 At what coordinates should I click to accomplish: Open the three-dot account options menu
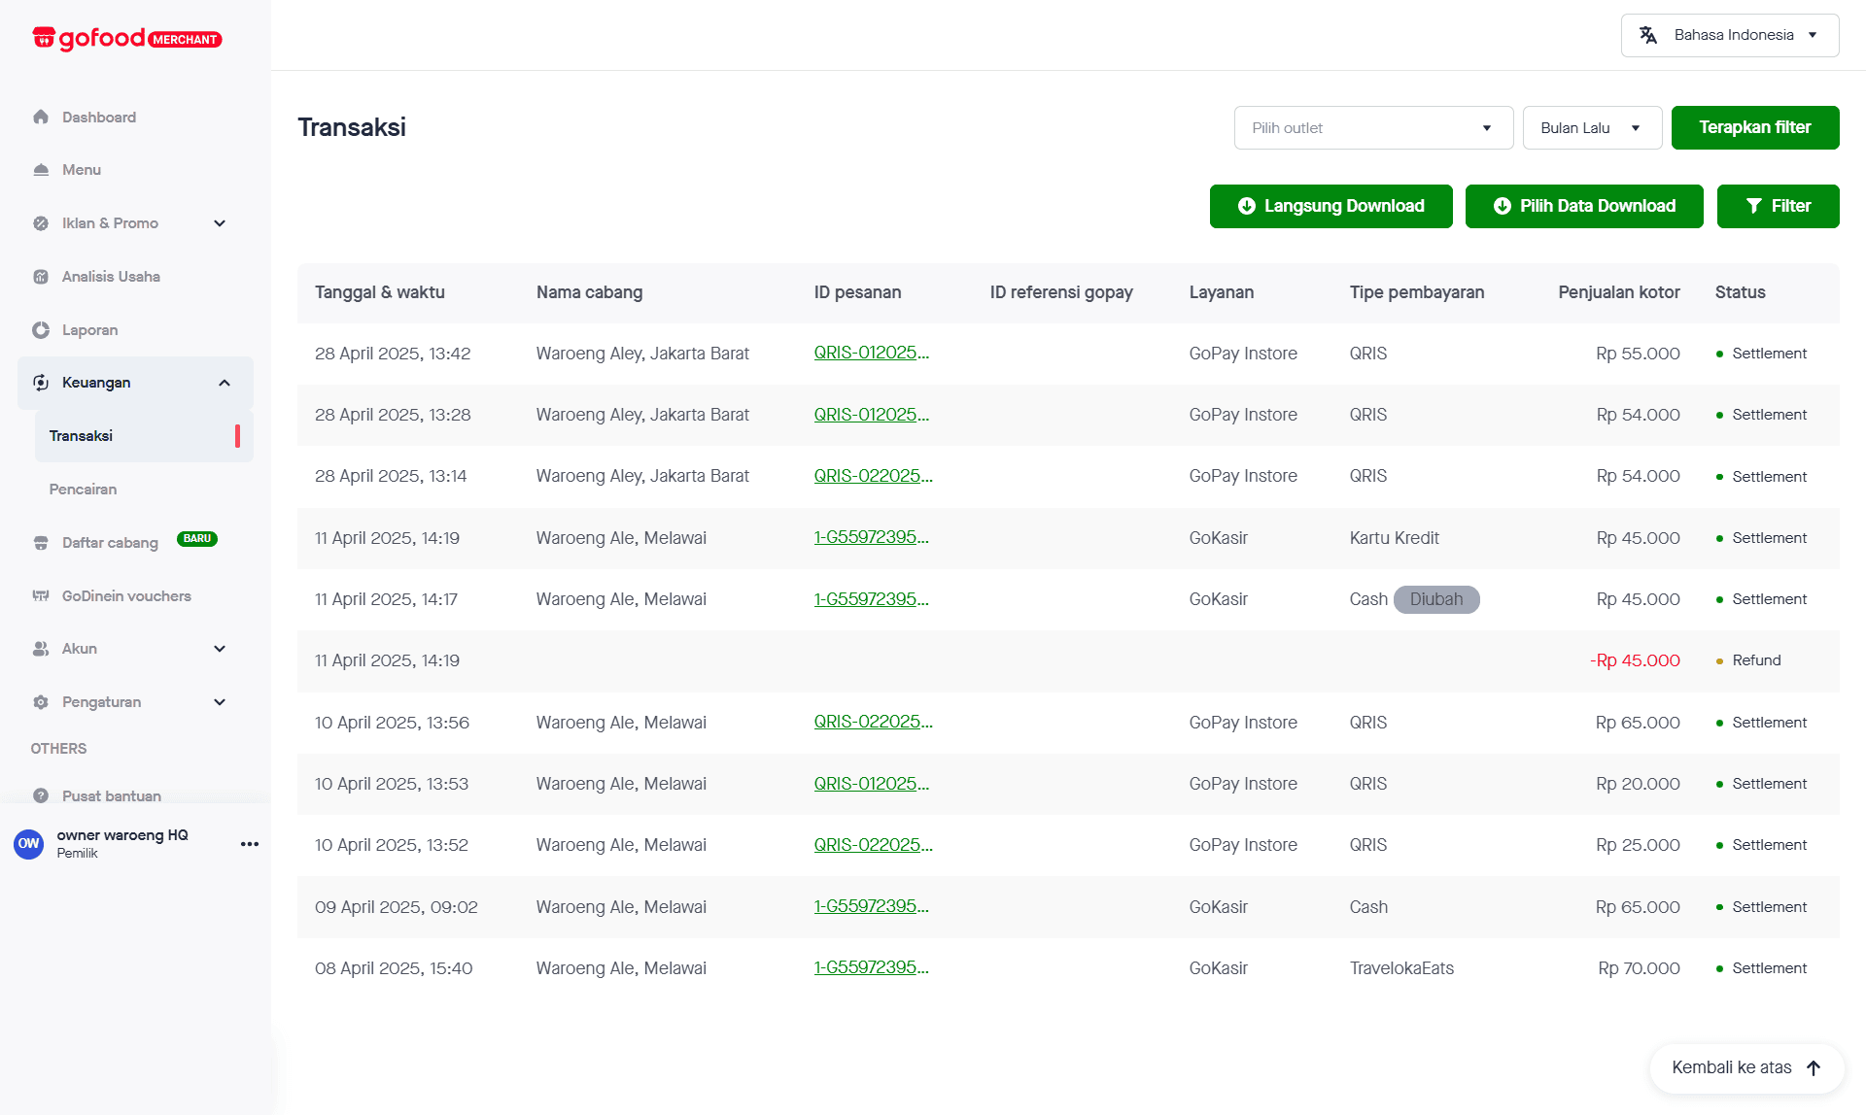(250, 844)
